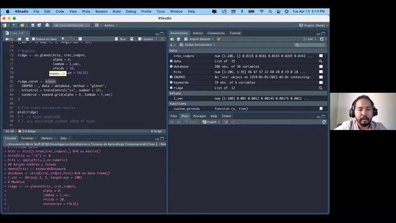Open the Export dropdown in Plots
The height and width of the screenshot is (223, 396).
[x=212, y=122]
